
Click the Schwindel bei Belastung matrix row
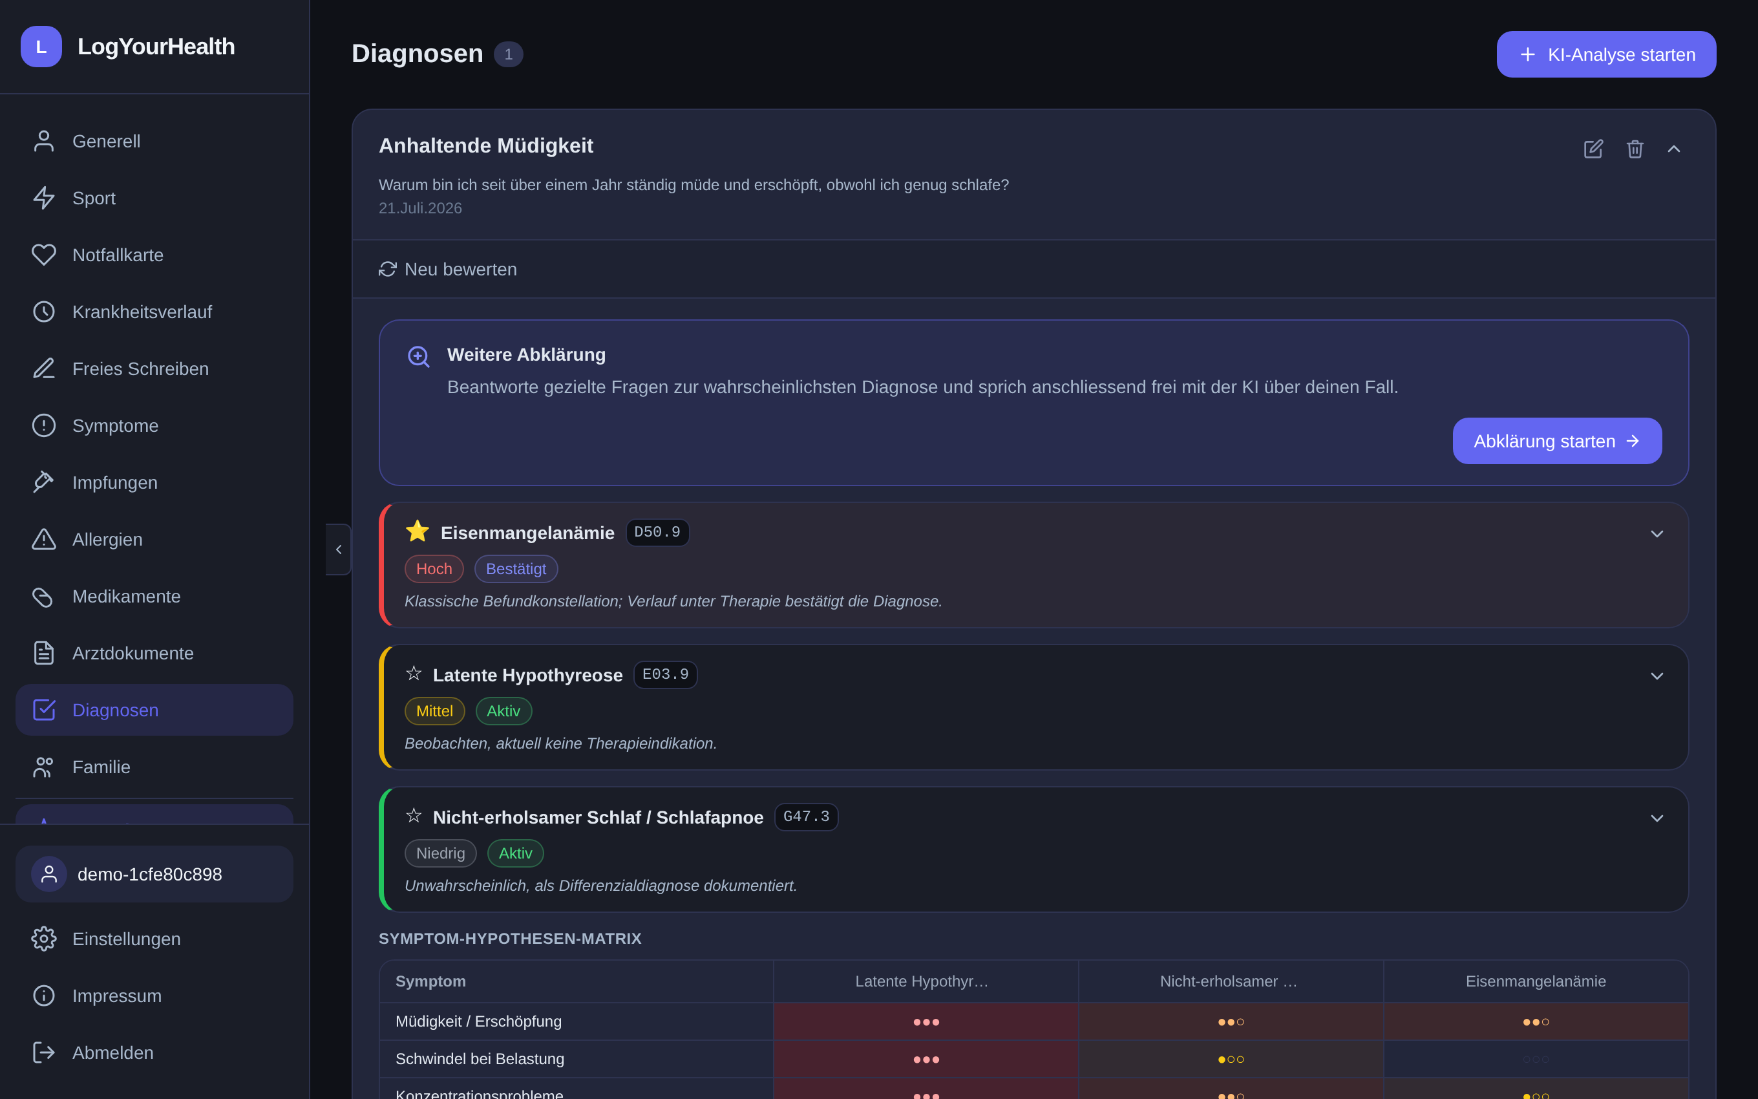[1033, 1059]
